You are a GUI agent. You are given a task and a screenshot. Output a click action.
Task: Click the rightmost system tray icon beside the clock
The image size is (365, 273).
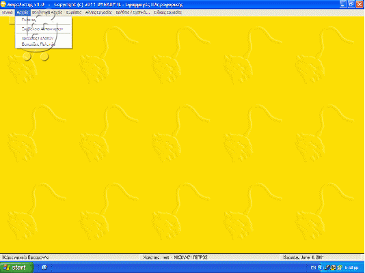click(340, 268)
